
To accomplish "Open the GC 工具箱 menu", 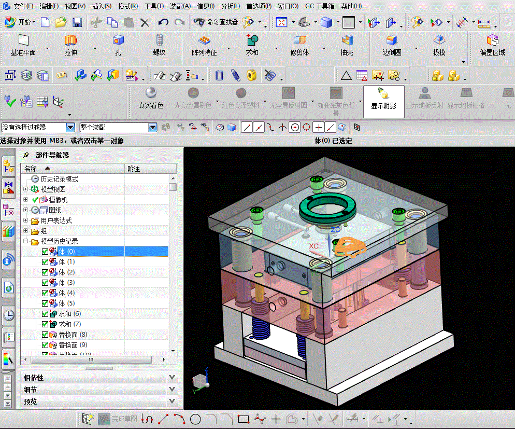I will tap(320, 6).
